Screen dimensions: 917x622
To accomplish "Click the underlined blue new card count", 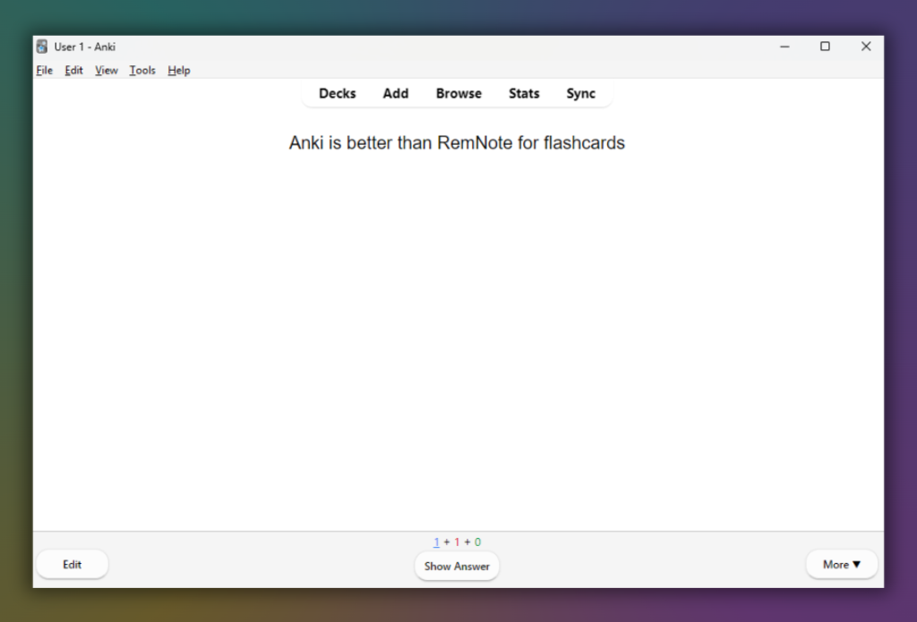I will click(x=436, y=541).
